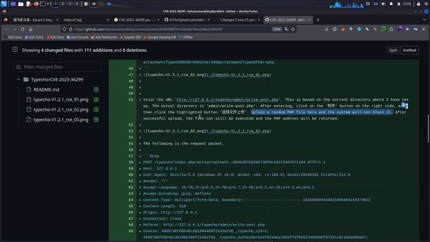Click diff line number 64
Image resolution: width=430 pixels, height=242 pixels.
131,200
